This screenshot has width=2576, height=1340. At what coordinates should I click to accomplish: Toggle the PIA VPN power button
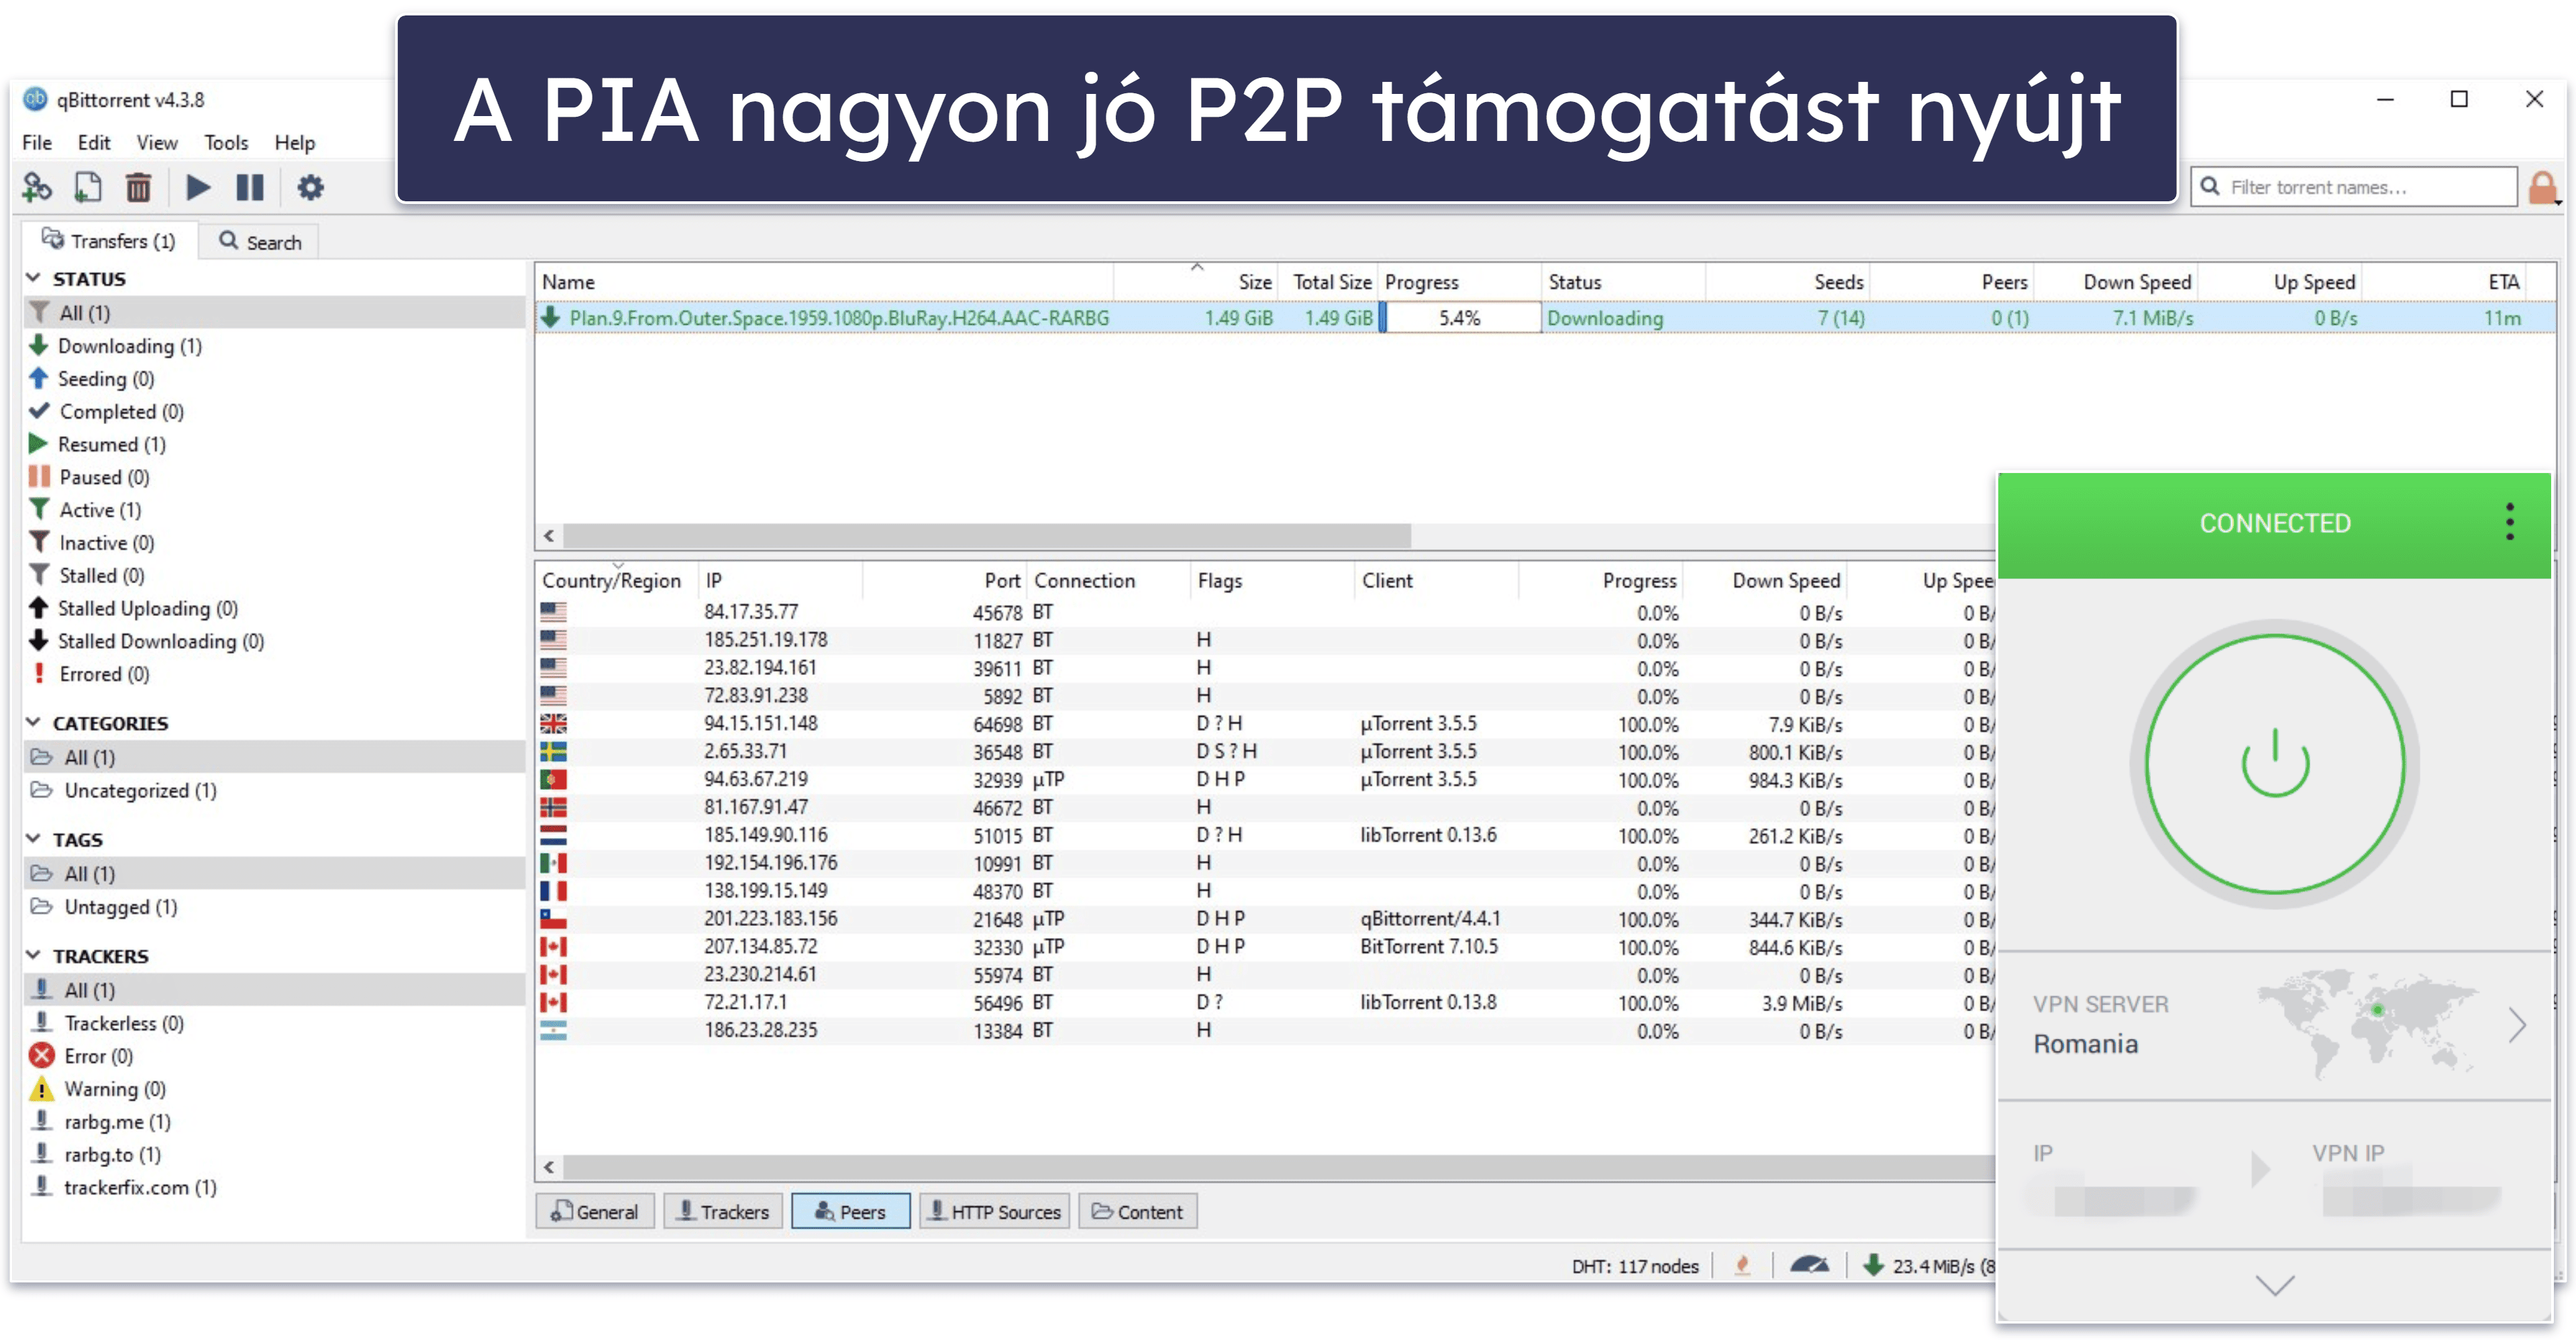(2274, 763)
